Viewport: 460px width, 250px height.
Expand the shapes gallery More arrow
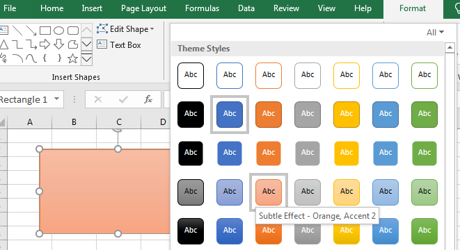(x=86, y=59)
